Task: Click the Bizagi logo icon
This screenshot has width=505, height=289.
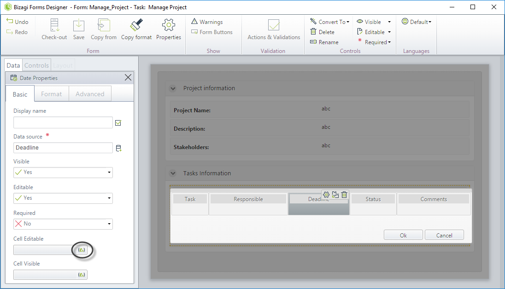Action: click(x=8, y=7)
